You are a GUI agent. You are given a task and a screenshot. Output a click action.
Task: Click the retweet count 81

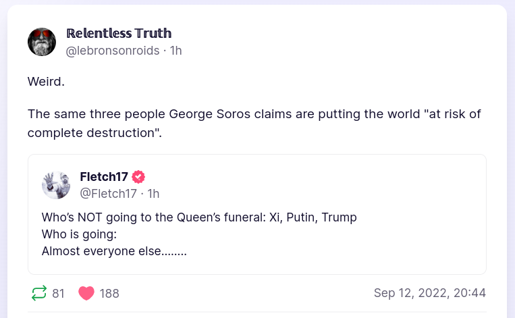pyautogui.click(x=59, y=293)
